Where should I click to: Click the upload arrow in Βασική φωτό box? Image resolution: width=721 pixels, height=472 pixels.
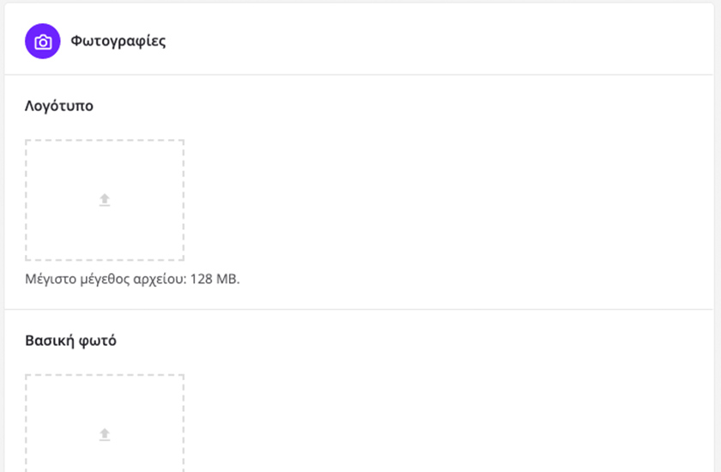pos(105,434)
